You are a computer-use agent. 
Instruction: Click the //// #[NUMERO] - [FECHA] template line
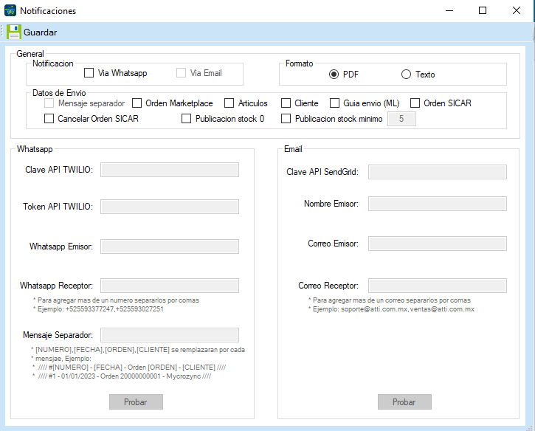point(129,368)
